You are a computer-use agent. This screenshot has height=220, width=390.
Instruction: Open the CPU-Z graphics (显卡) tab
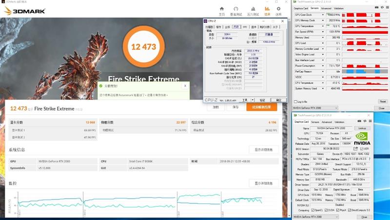(253, 27)
